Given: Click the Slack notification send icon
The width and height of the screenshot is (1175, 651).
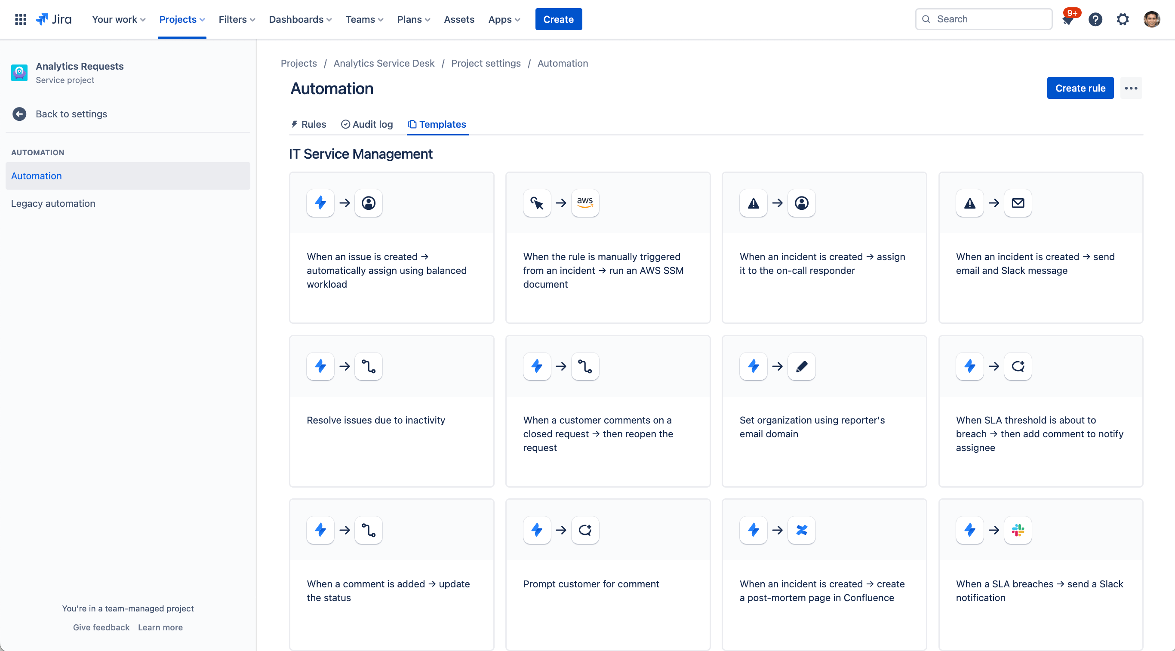Looking at the screenshot, I should (1017, 530).
